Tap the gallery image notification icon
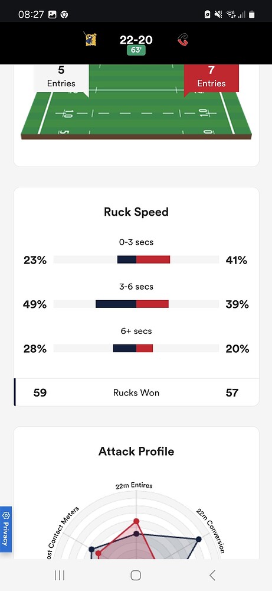The width and height of the screenshot is (272, 591). (x=53, y=14)
